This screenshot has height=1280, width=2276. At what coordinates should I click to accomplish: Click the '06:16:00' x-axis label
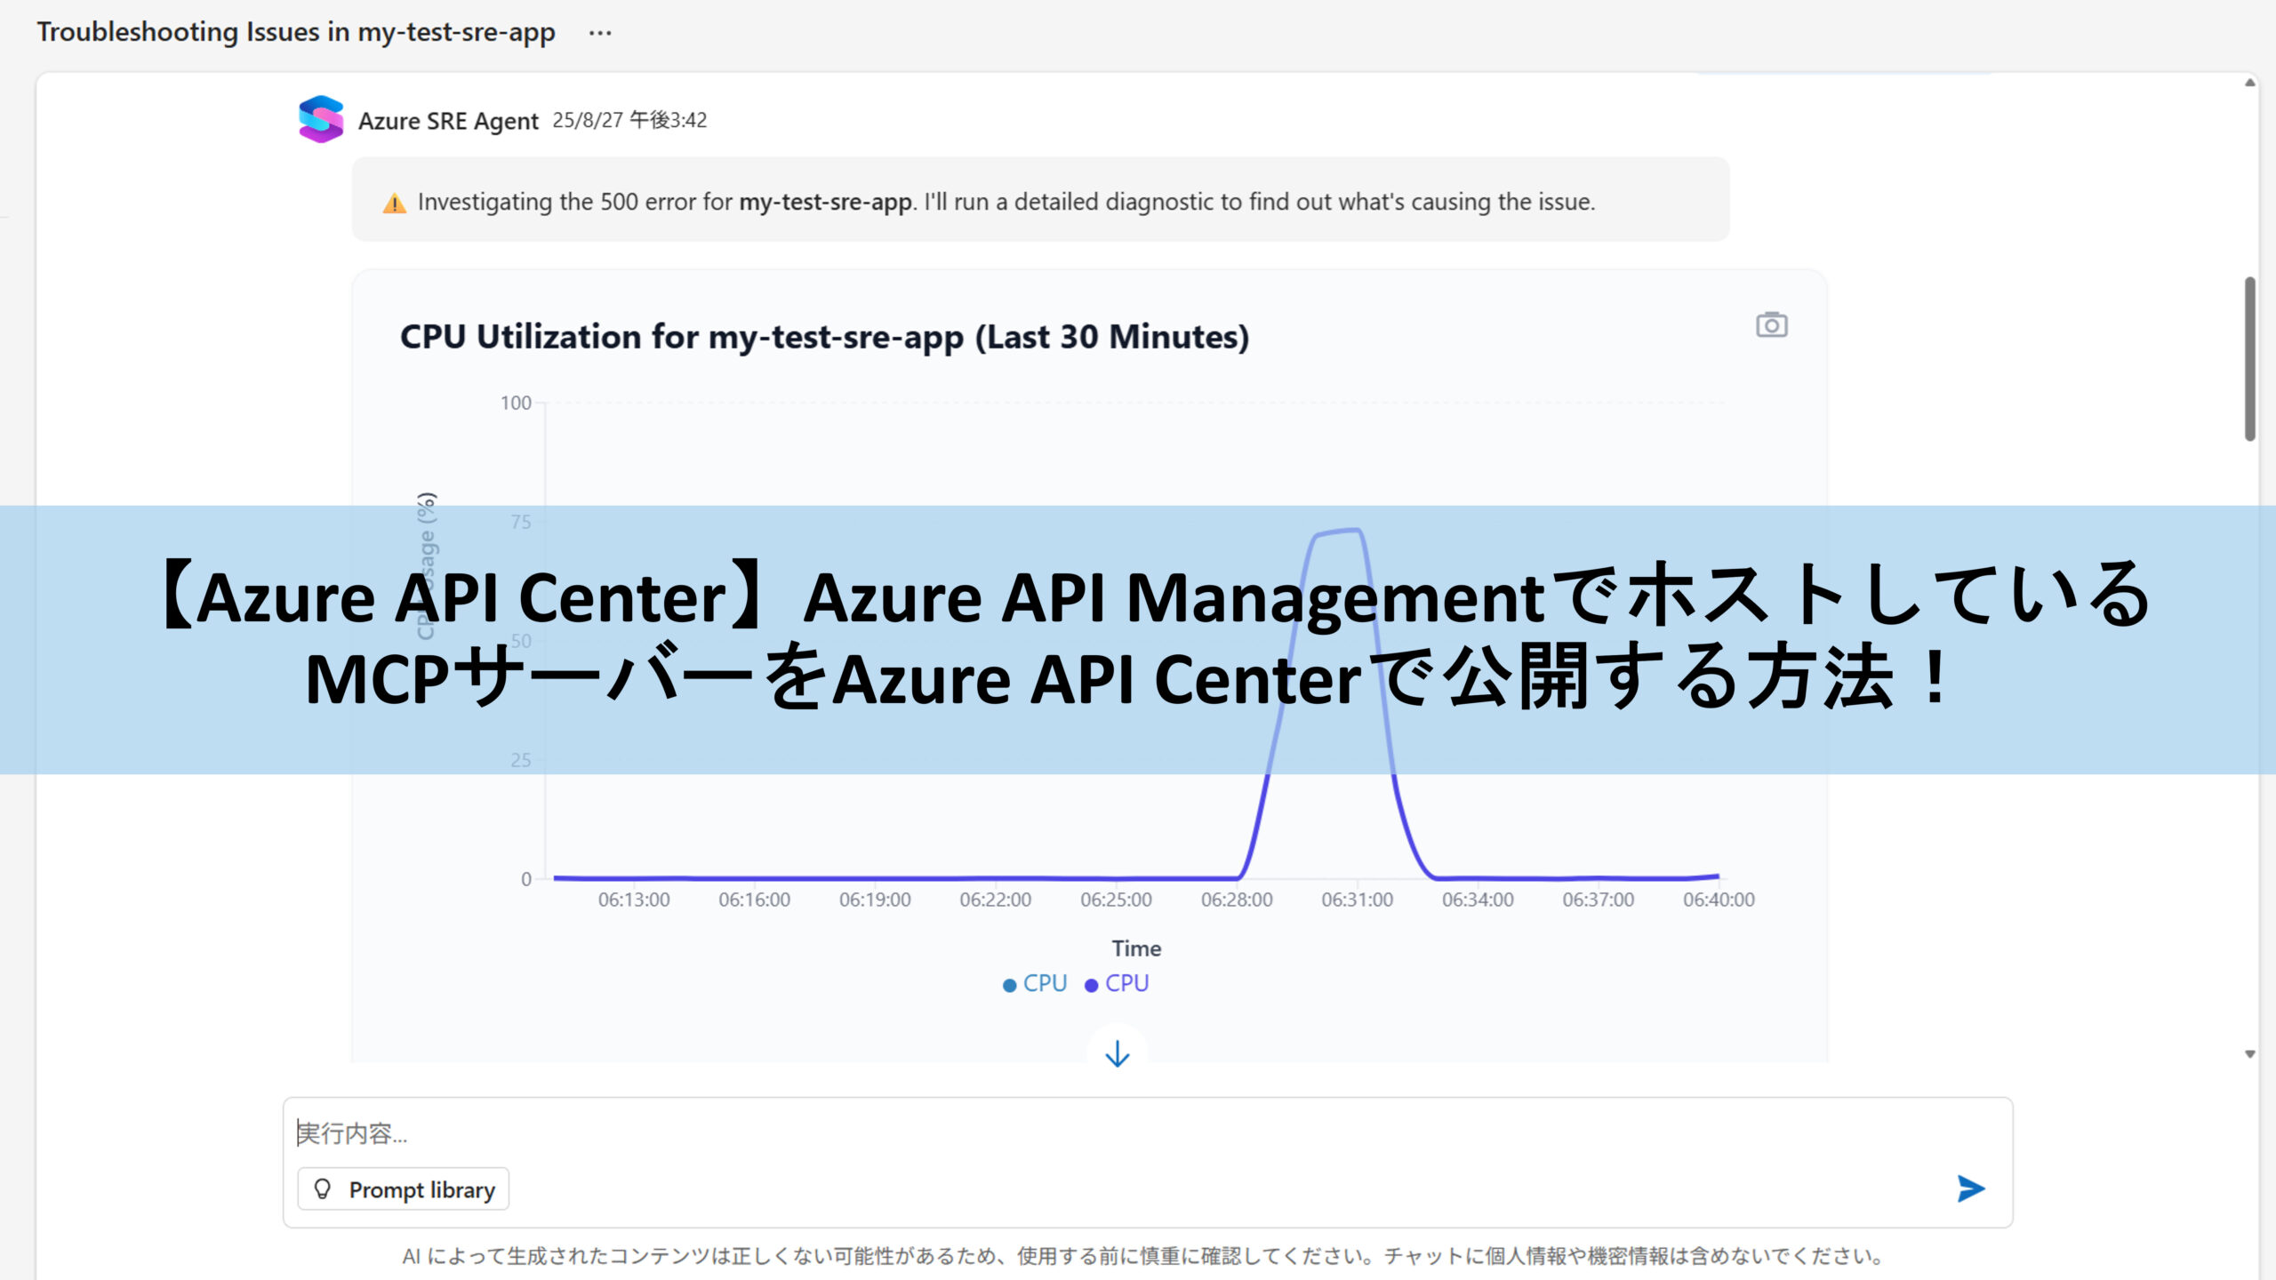754,900
